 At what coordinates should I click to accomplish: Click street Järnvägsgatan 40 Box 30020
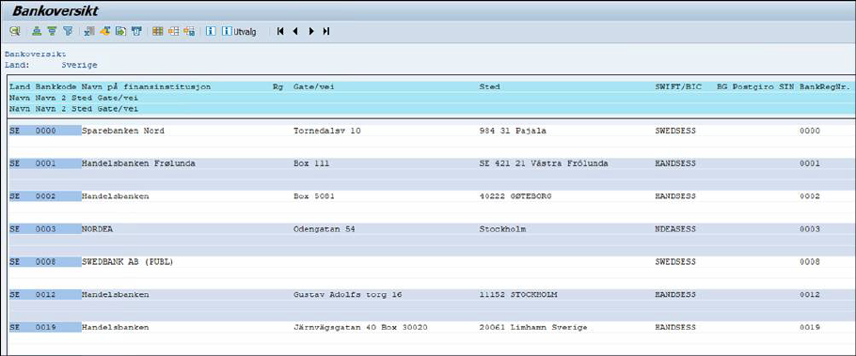pos(361,327)
